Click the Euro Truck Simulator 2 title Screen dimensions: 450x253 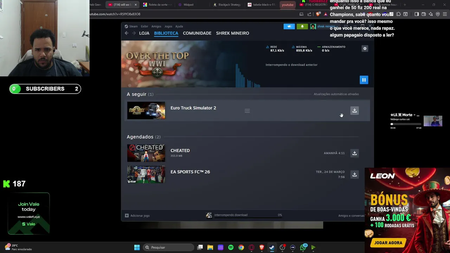click(193, 108)
